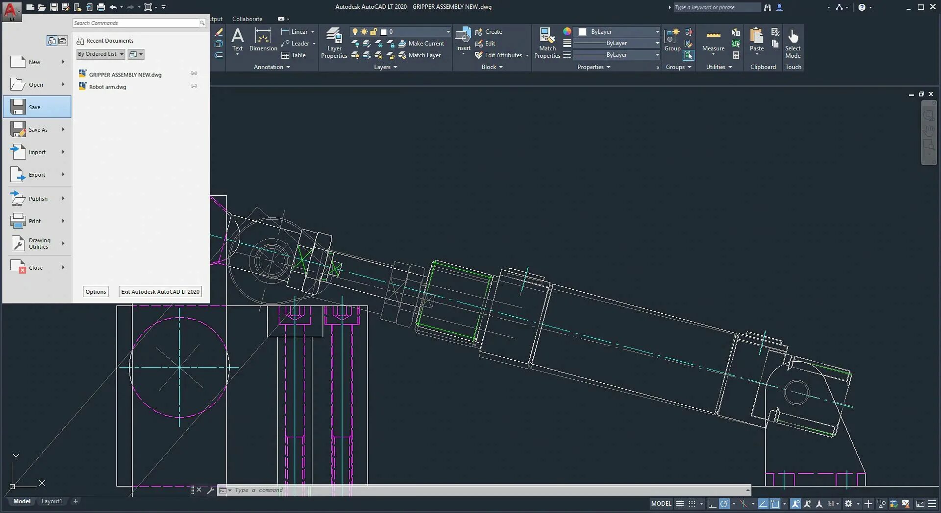The height and width of the screenshot is (513, 941).
Task: Open the By Ordered List dropdown
Action: 100,54
